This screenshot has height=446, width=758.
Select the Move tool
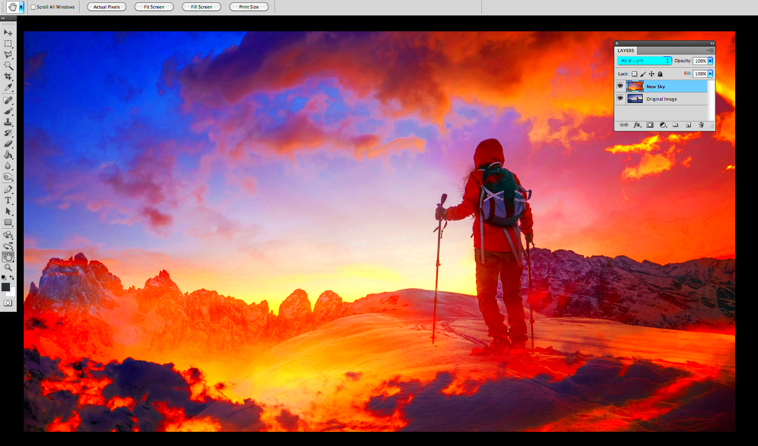point(8,33)
